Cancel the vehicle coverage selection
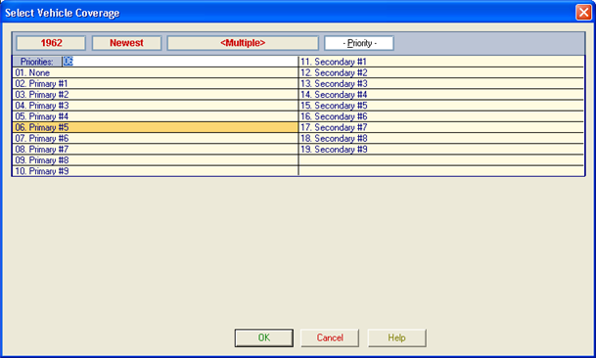 [330, 337]
